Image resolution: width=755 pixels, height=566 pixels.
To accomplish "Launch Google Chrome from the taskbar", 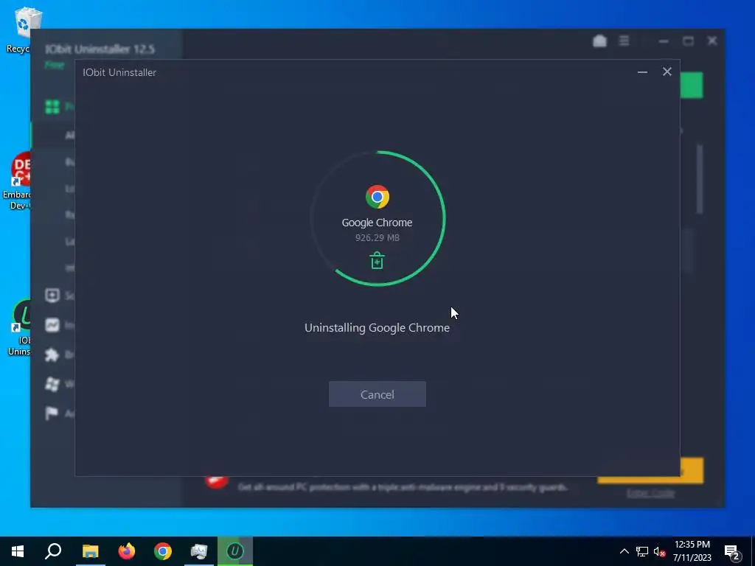I will [163, 551].
